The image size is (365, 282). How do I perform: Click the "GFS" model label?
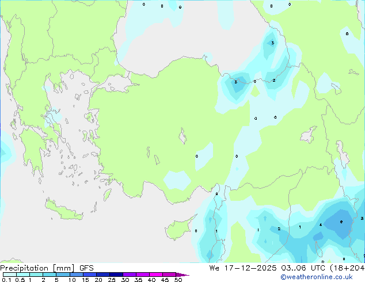[86, 268]
